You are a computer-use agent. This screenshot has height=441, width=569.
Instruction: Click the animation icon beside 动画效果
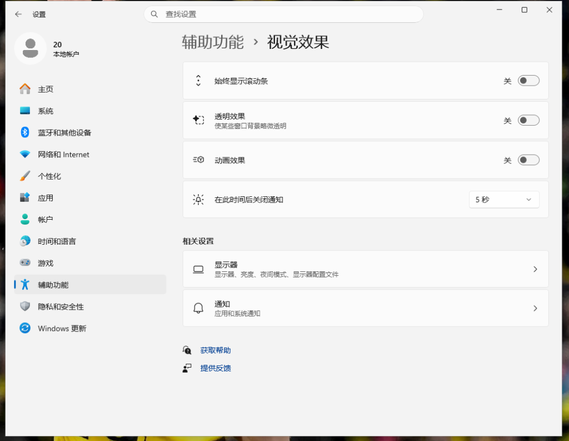198,160
